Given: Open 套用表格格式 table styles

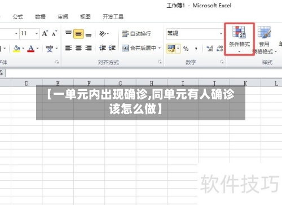Looking at the screenshot, I should click(265, 40).
